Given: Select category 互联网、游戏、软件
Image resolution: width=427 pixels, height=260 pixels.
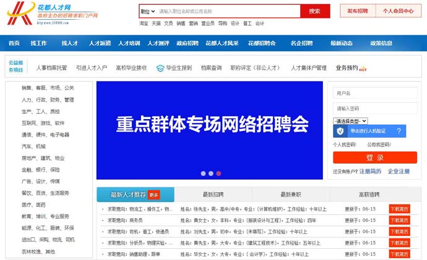Looking at the screenshot, I should pos(43,123).
